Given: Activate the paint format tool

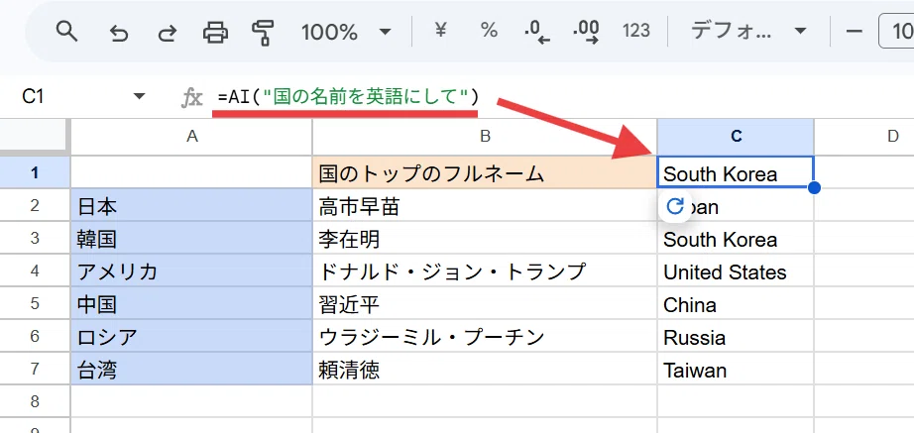Looking at the screenshot, I should (x=264, y=33).
